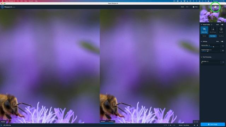The height and width of the screenshot is (127, 226).
Task: Click the Add Grain value field
Action: tap(222, 62)
